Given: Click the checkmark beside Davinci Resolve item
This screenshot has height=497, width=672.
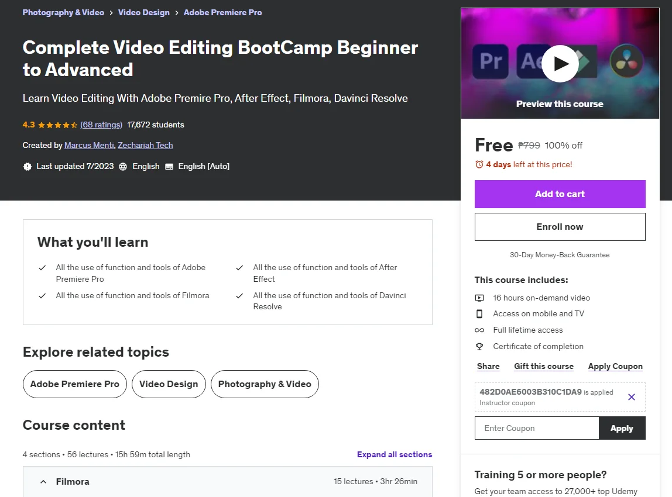Looking at the screenshot, I should click(x=239, y=296).
